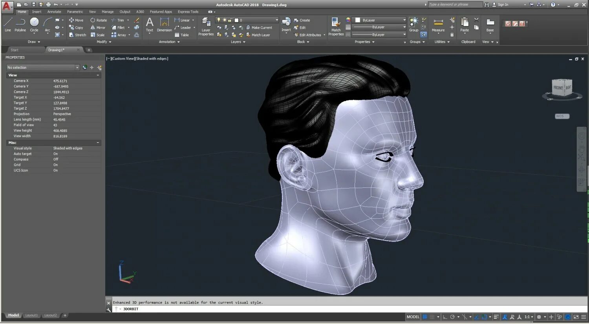Select the Circle tool
589x324 pixels.
(x=34, y=24)
